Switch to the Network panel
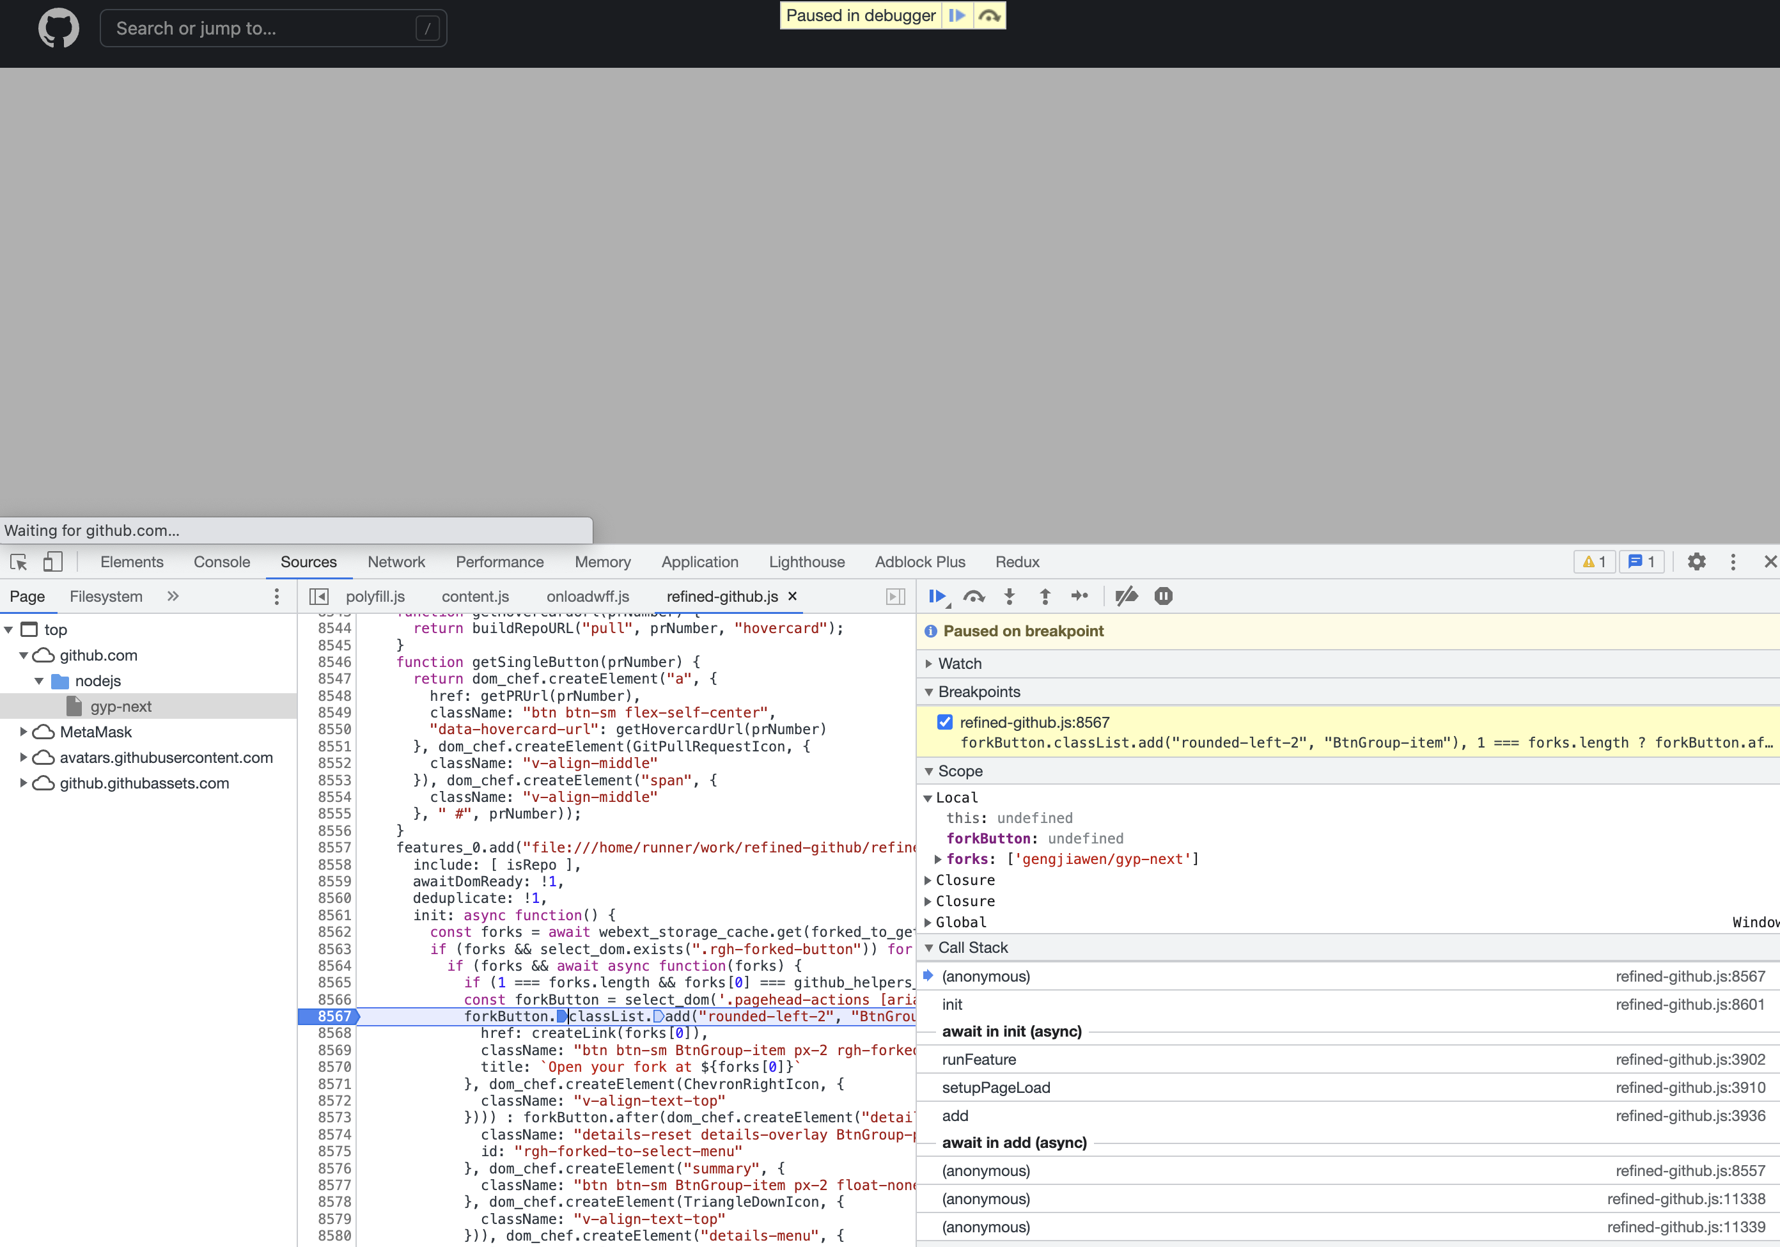Image resolution: width=1780 pixels, height=1247 pixels. pos(396,561)
